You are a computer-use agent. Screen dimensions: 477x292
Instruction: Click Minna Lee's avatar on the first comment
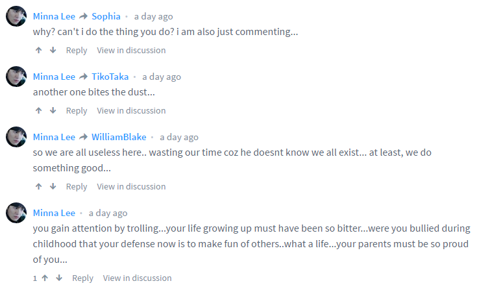[x=16, y=16]
